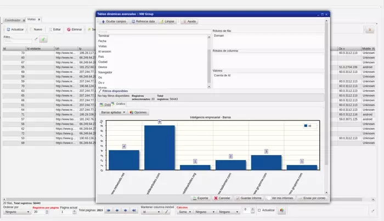Screen dimensions: 384x221
Task: Refresh the pivot data with Refrescar data
Action: (143, 21)
